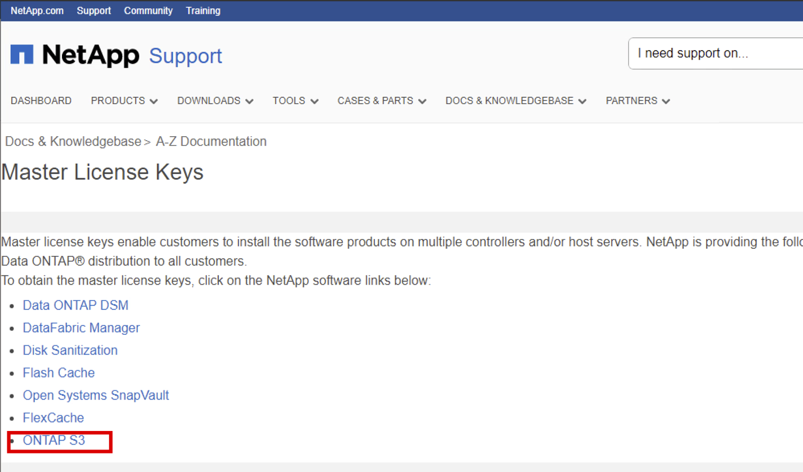Open the Support link in top bar

[94, 11]
